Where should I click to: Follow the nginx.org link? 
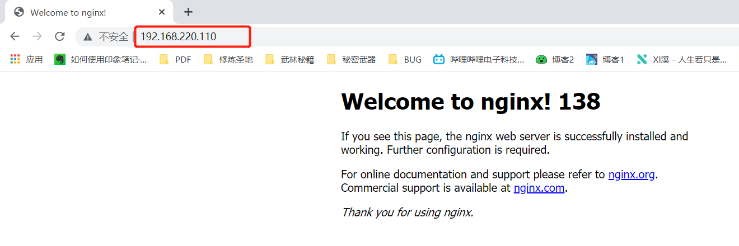coord(632,174)
